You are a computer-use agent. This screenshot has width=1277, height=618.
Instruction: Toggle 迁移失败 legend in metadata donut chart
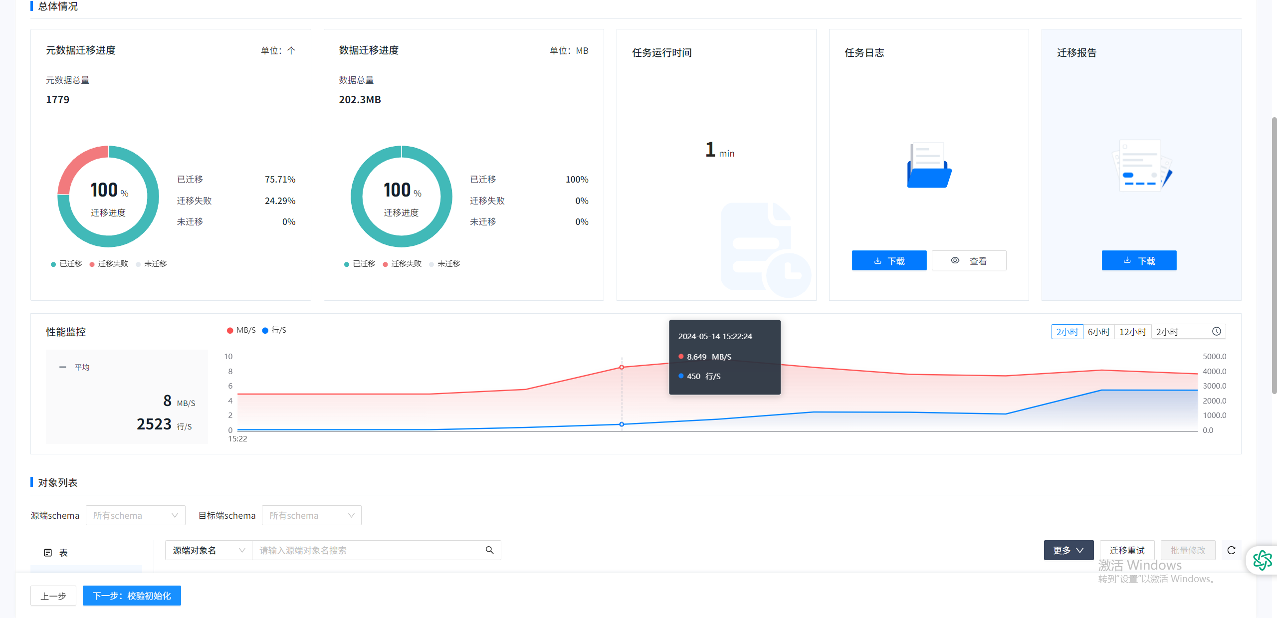(x=109, y=264)
